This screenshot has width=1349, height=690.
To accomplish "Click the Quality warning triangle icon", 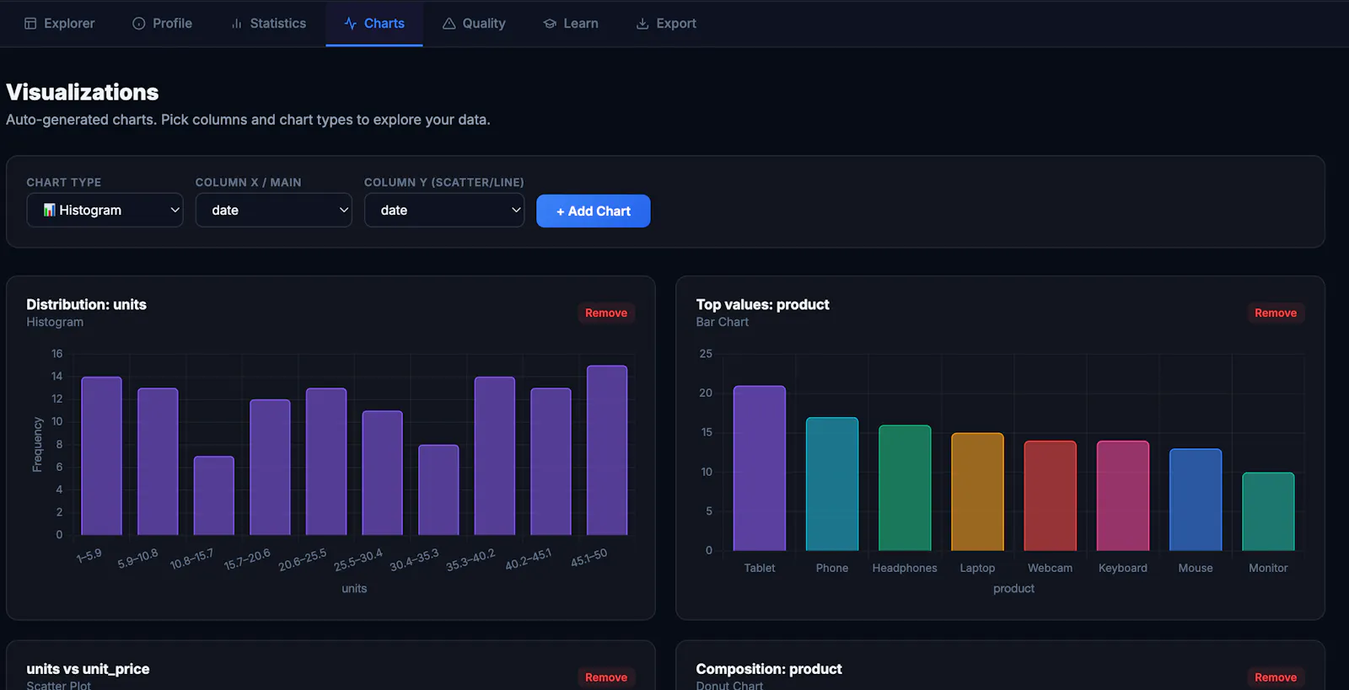I will click(449, 24).
